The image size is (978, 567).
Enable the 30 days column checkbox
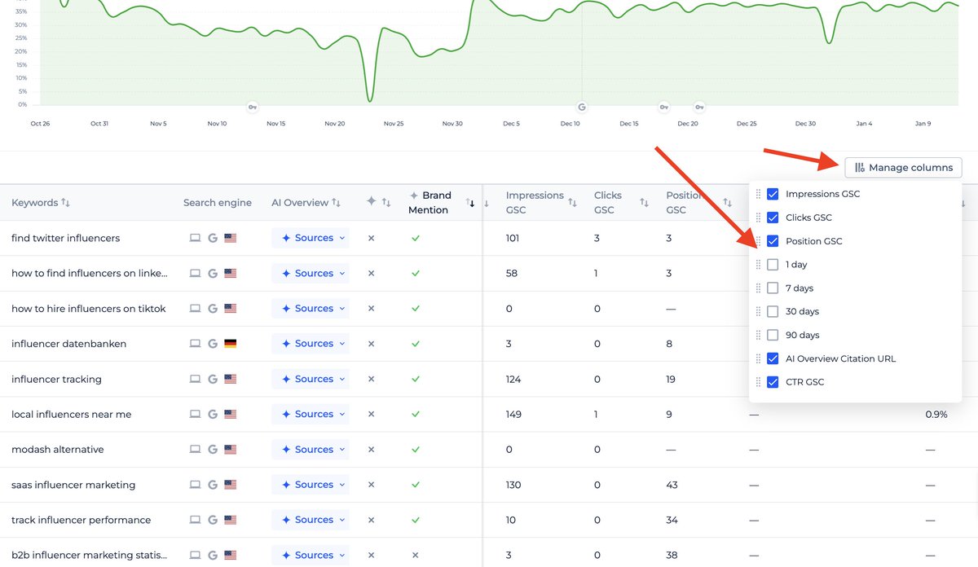pos(773,311)
